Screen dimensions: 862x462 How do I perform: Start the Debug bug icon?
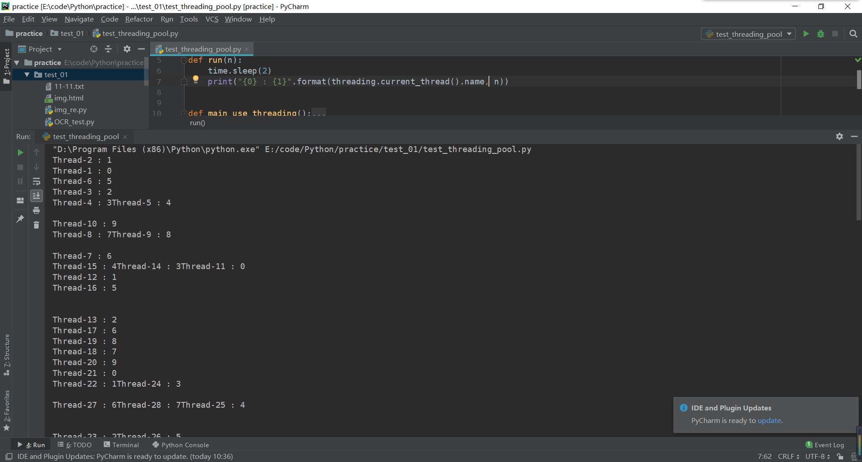click(x=821, y=34)
